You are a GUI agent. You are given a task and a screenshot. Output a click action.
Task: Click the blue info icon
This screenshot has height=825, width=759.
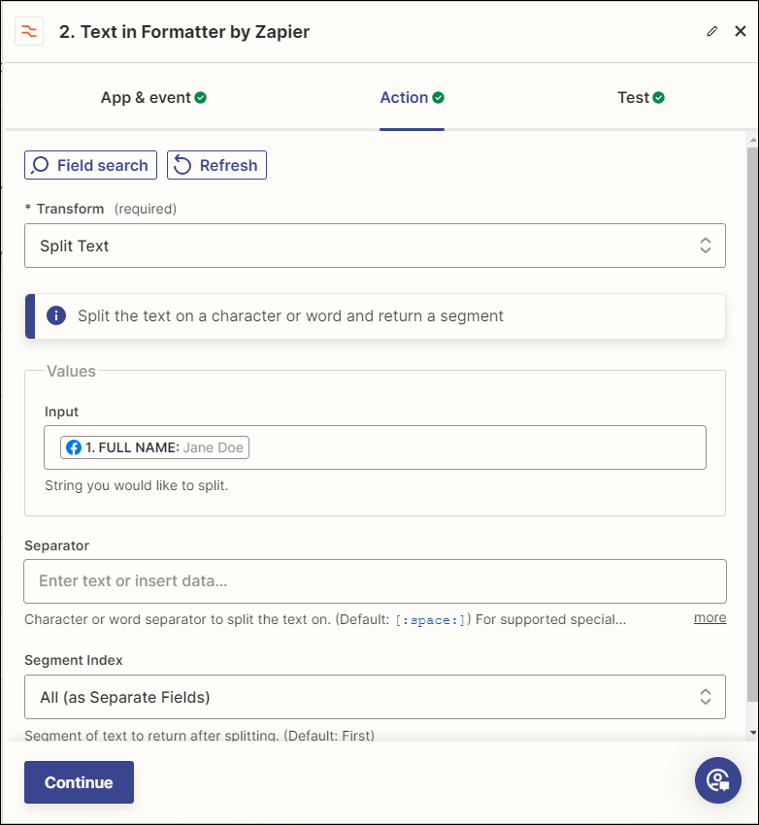[56, 315]
